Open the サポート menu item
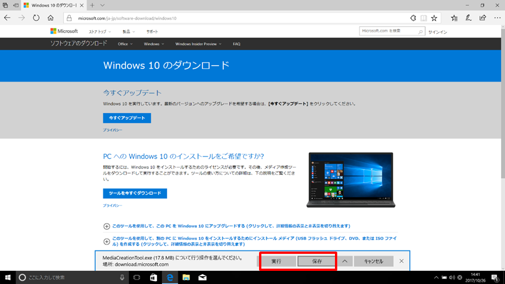The height and width of the screenshot is (284, 505). coord(152,31)
